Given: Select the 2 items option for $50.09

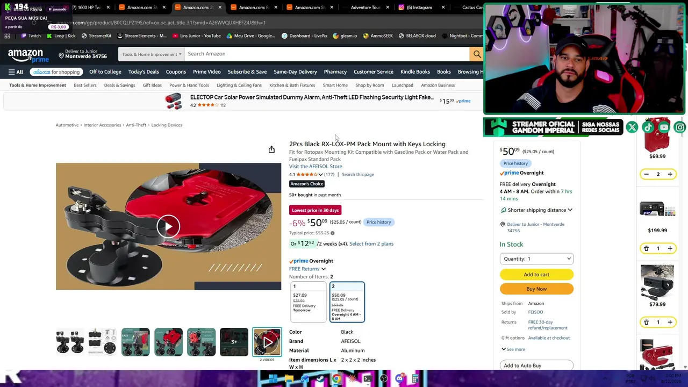Looking at the screenshot, I should click(347, 302).
